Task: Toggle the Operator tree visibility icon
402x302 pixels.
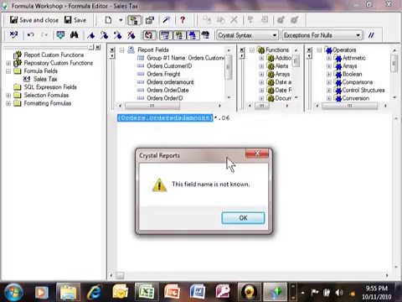Action: [193, 35]
